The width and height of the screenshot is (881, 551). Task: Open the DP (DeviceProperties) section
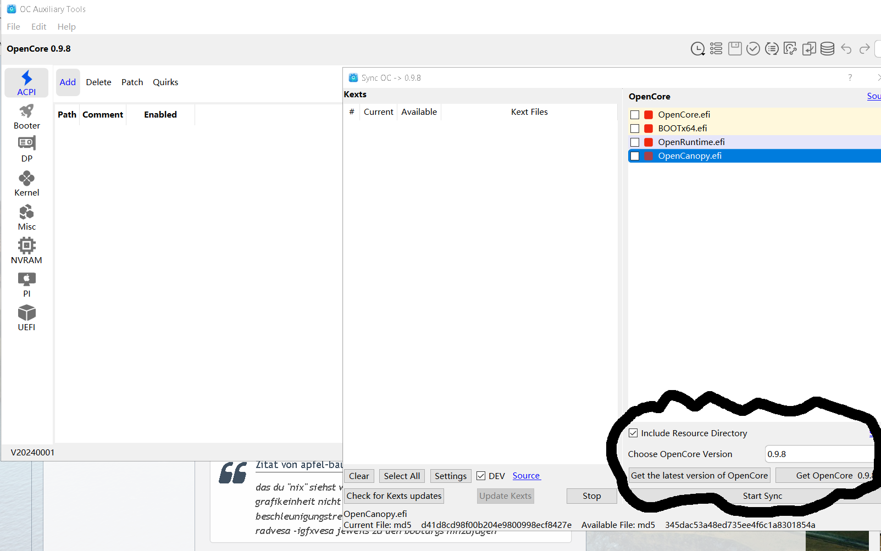[x=26, y=149]
